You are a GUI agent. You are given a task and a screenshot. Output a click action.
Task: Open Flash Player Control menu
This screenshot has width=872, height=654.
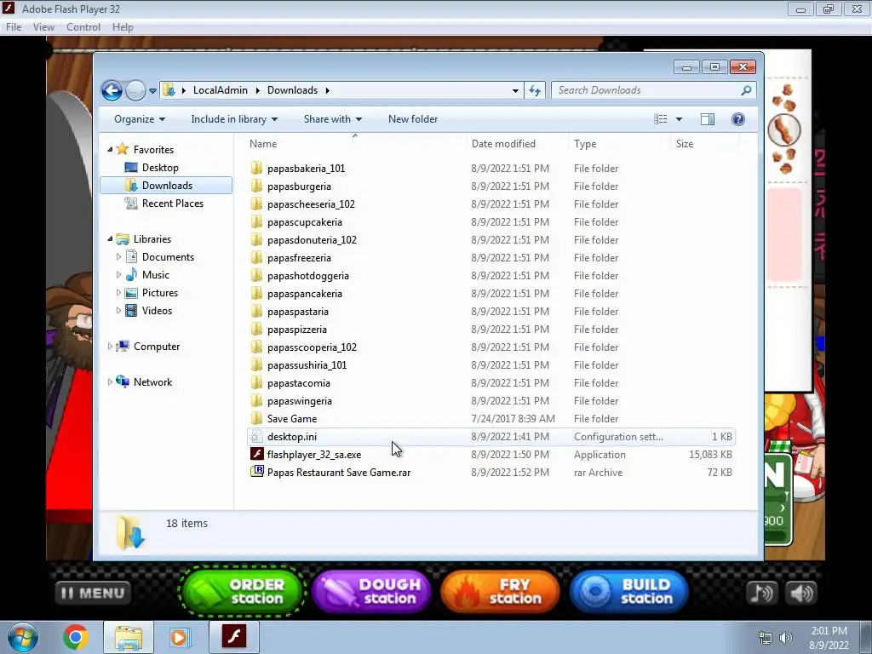83,27
